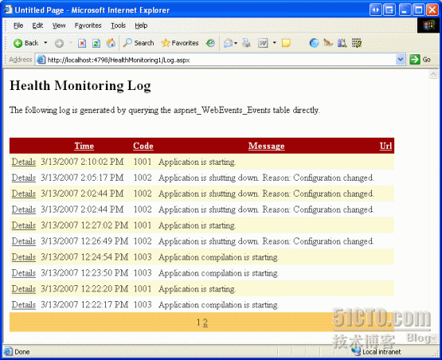442x360 pixels.
Task: Sort the log by Code column
Action: point(143,146)
